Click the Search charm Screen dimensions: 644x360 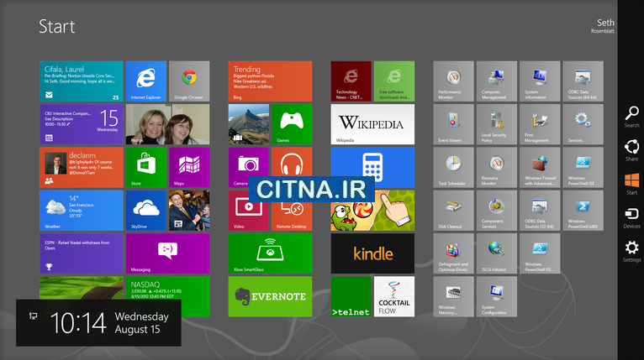(631, 116)
